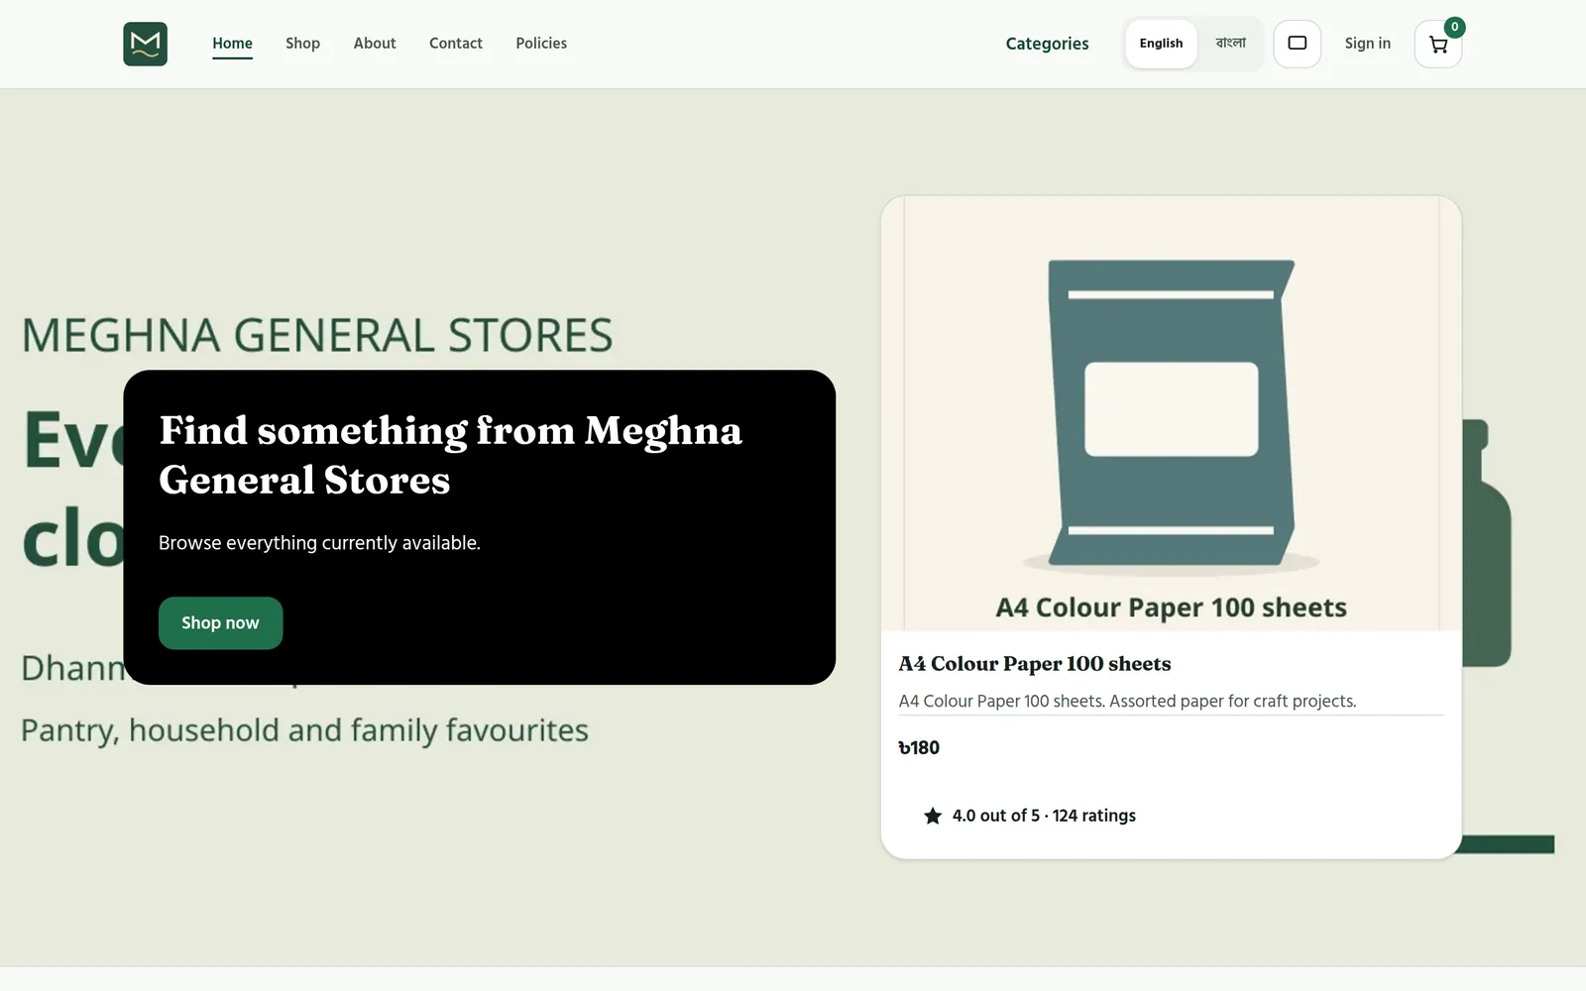Open the shopping cart icon
This screenshot has width=1586, height=991.
1438,44
